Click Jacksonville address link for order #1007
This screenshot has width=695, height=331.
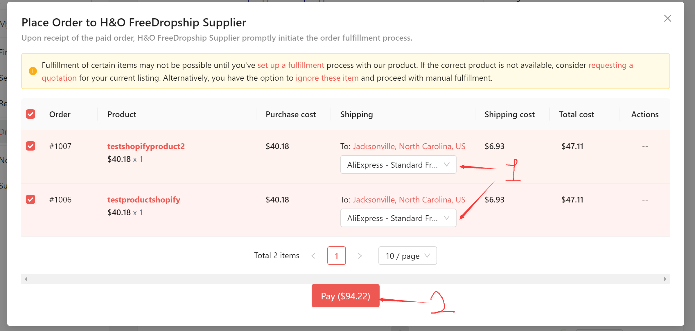409,146
